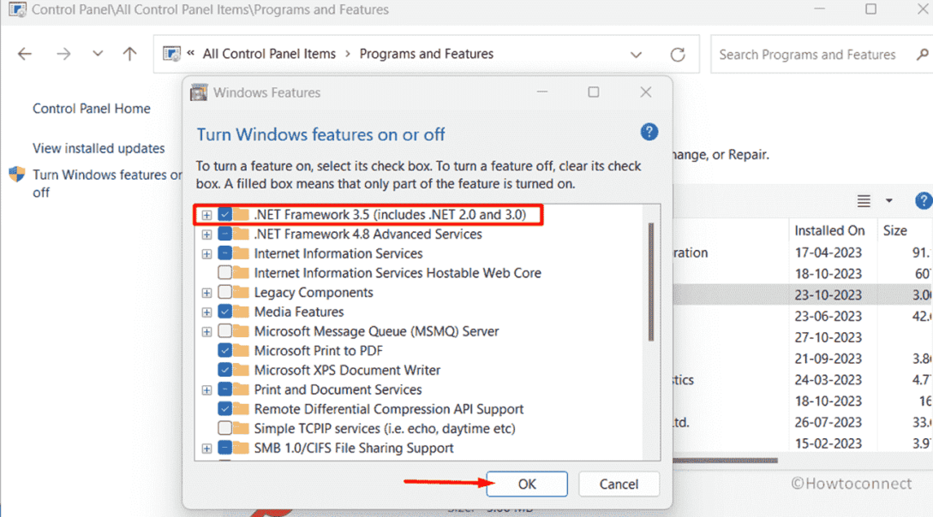This screenshot has width=933, height=517.
Task: Click the folder icon of Media Features
Action: 241,312
